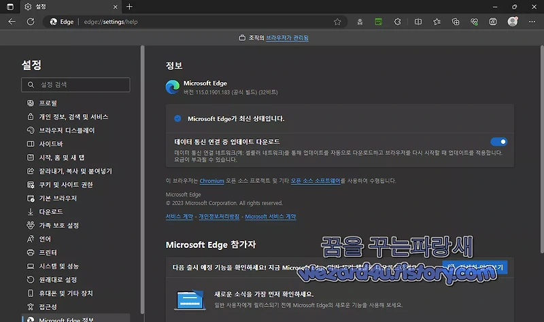Open the 브라우저가 관리됨 link
This screenshot has width=544, height=322.
(287, 38)
